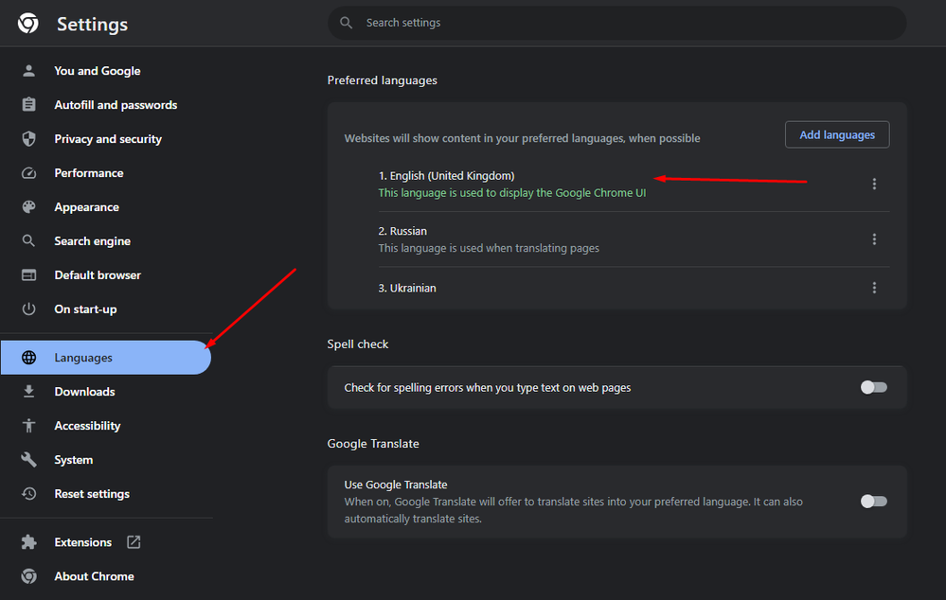Viewport: 946px width, 600px height.
Task: Click the Extensions puzzle piece icon
Action: pos(28,542)
